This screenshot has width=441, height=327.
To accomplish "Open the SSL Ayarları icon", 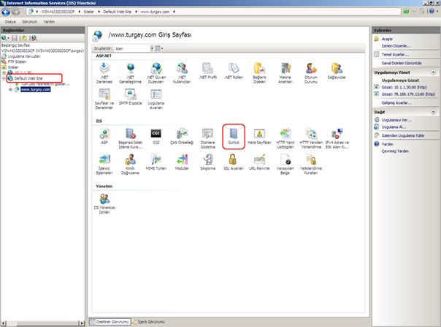I will 234,162.
